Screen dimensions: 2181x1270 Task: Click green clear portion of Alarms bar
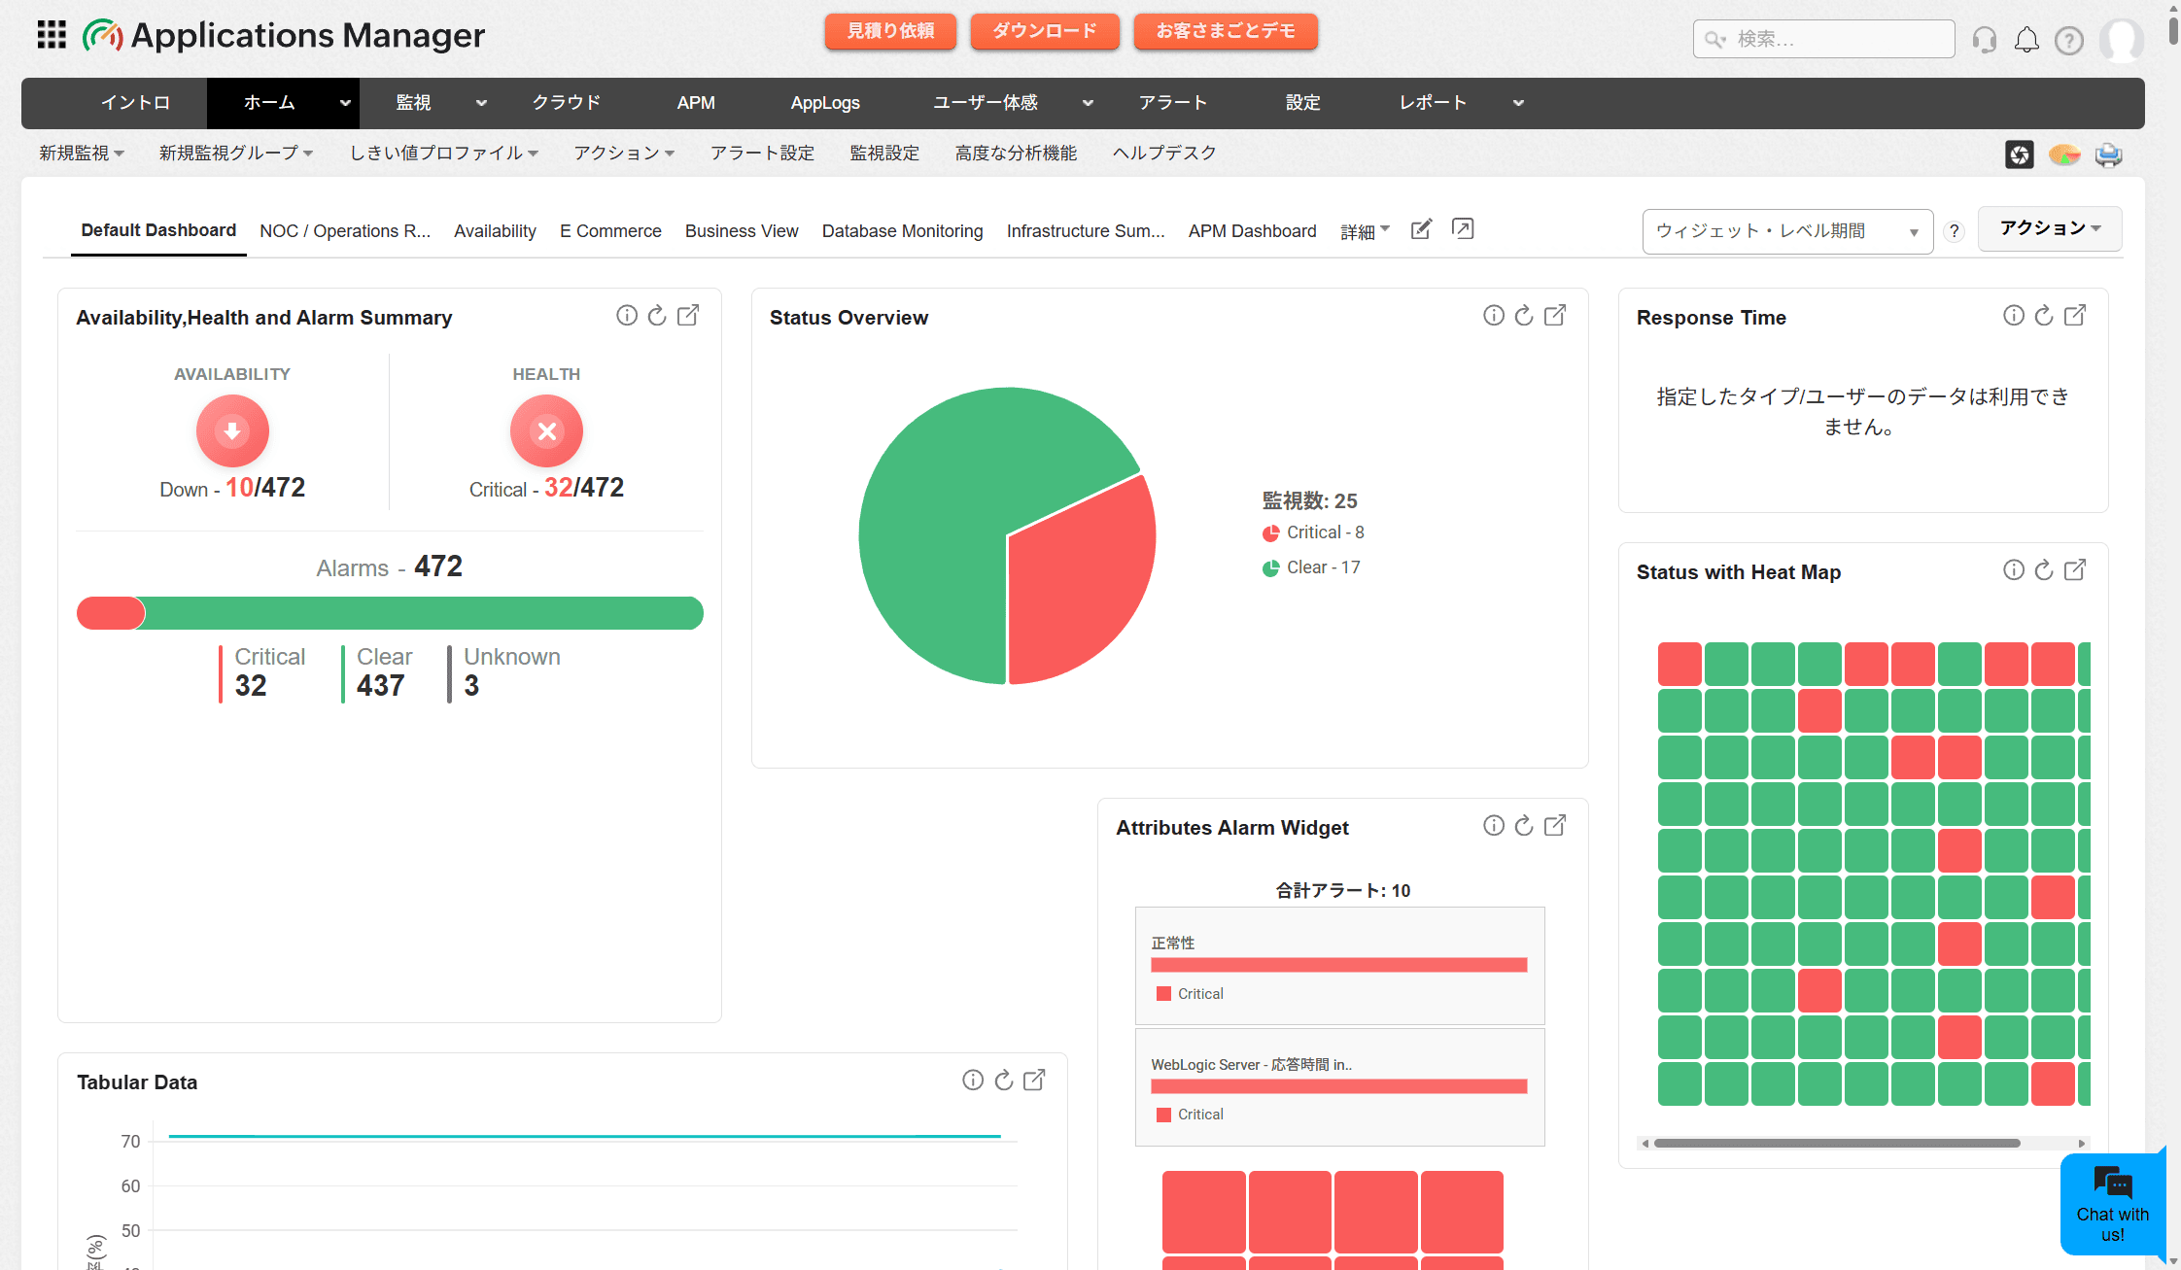[424, 613]
